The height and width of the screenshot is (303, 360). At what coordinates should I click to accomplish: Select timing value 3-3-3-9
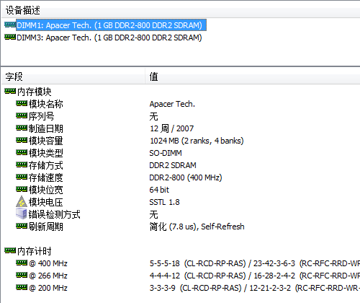coord(163,288)
